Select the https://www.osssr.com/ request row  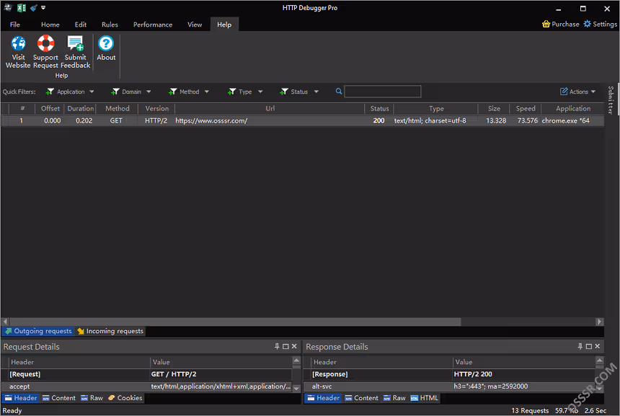point(303,120)
